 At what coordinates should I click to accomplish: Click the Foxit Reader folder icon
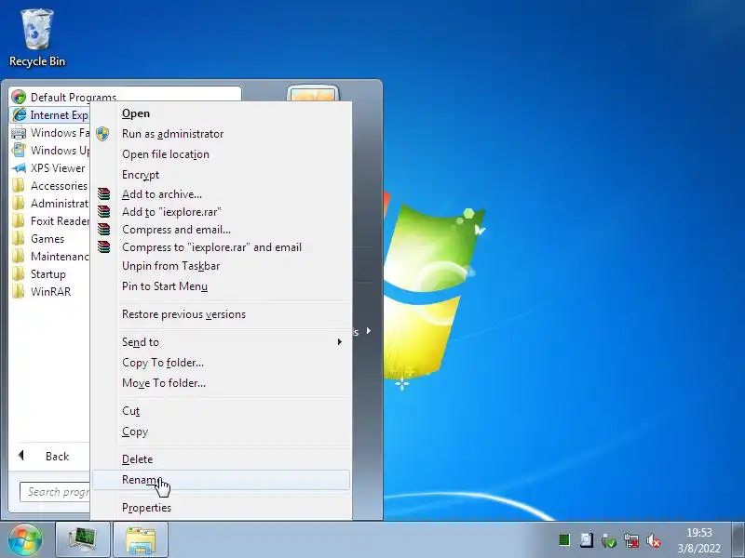(19, 221)
